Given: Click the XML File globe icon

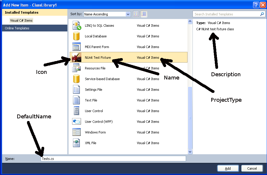Looking at the screenshot, I should coord(76,143).
